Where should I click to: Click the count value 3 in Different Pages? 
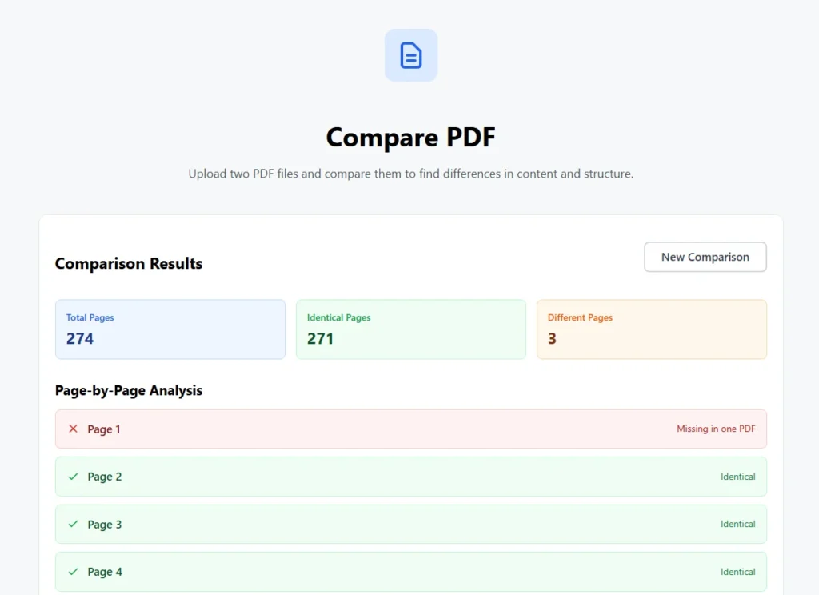(x=552, y=338)
